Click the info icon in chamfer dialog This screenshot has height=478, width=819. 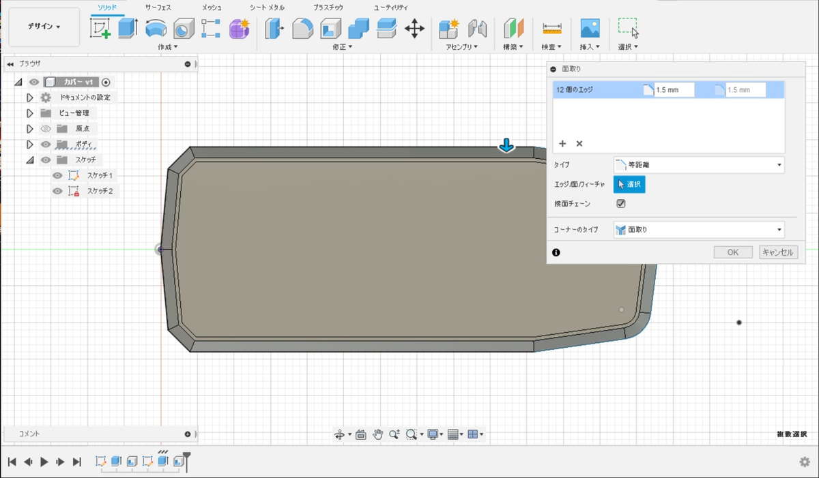coord(556,252)
